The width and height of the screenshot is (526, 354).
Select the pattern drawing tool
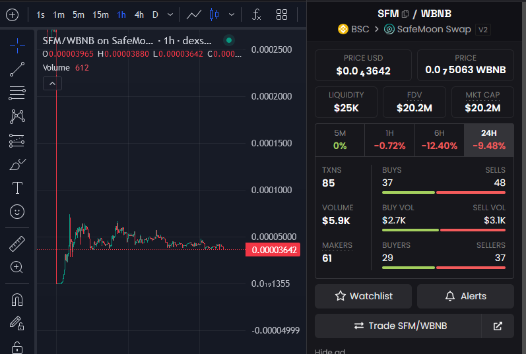pyautogui.click(x=17, y=117)
